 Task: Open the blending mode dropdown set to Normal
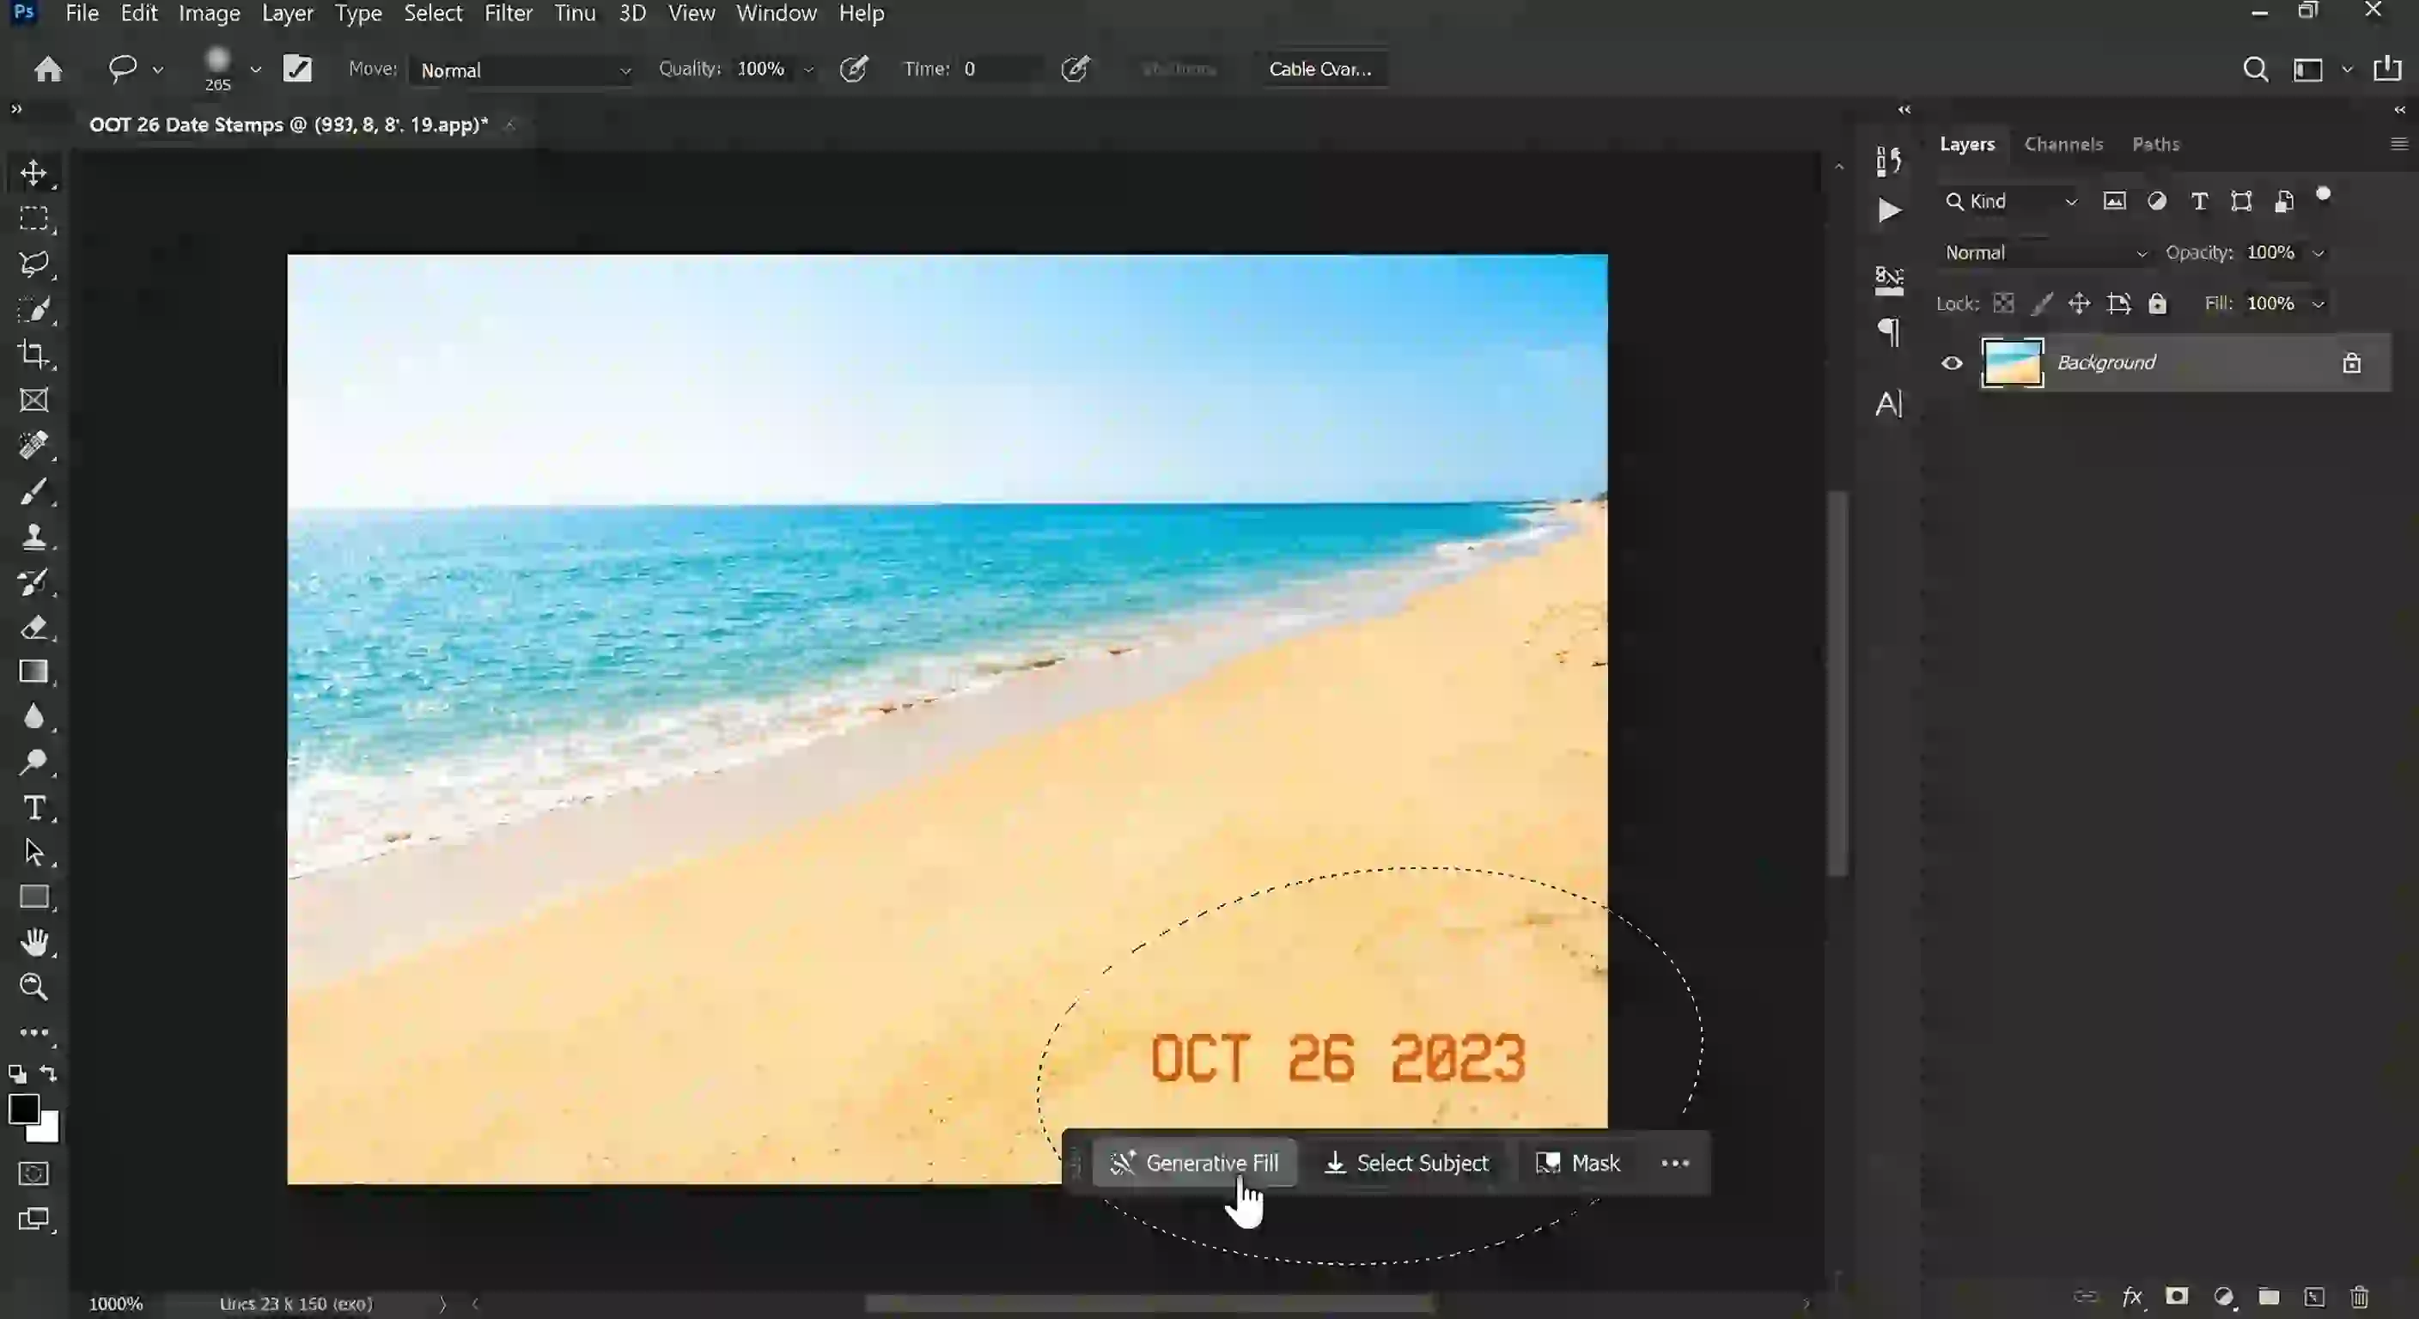[x=2045, y=252]
